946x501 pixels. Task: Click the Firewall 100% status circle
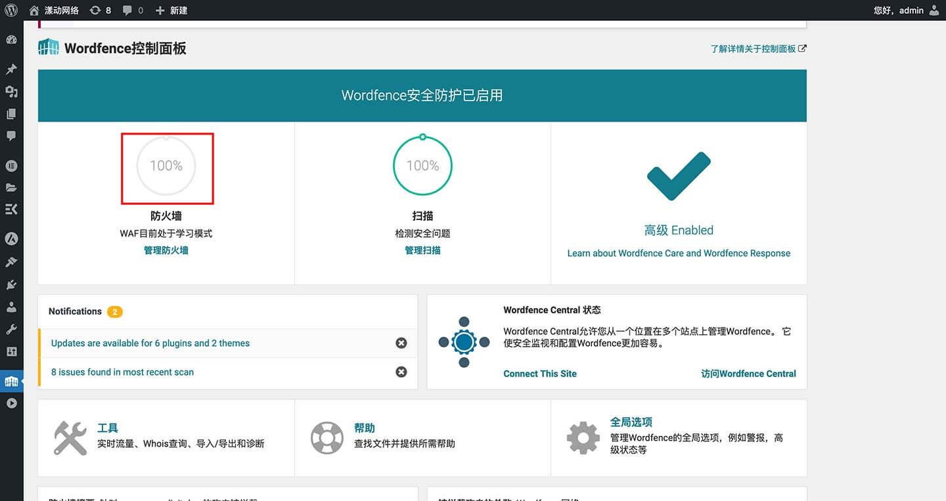[166, 166]
